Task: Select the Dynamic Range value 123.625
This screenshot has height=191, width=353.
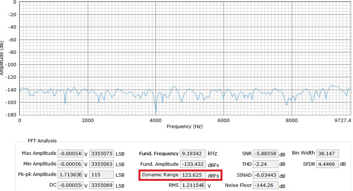Action: point(193,175)
